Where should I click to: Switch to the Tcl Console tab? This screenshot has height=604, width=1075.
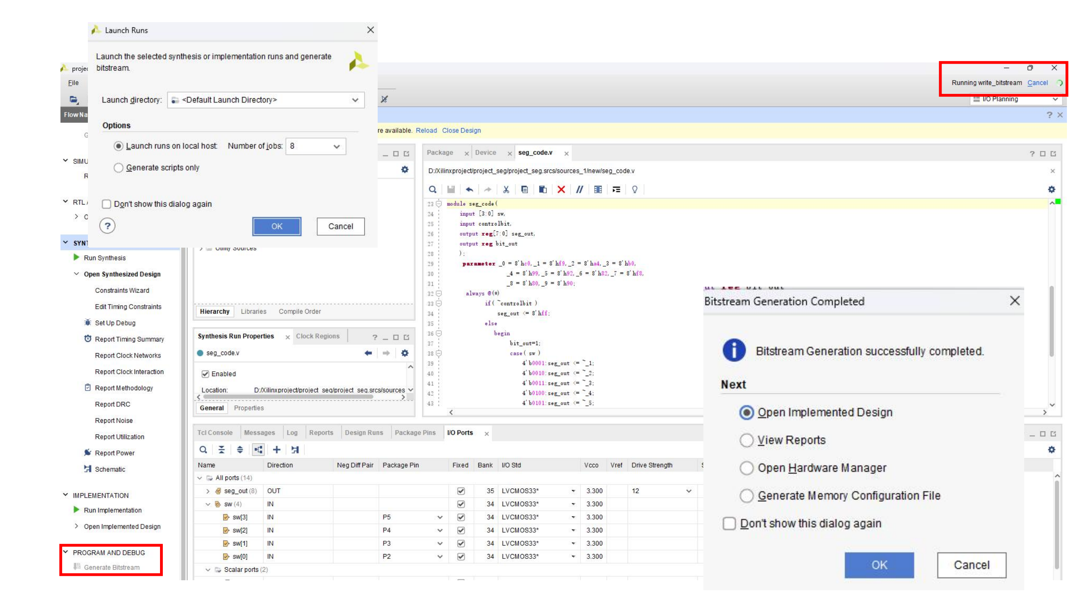pyautogui.click(x=214, y=433)
